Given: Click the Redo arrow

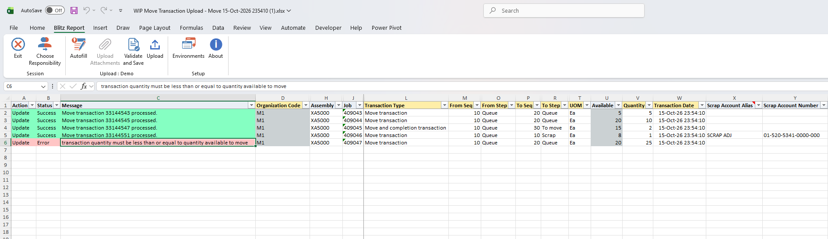Looking at the screenshot, I should click(x=104, y=10).
